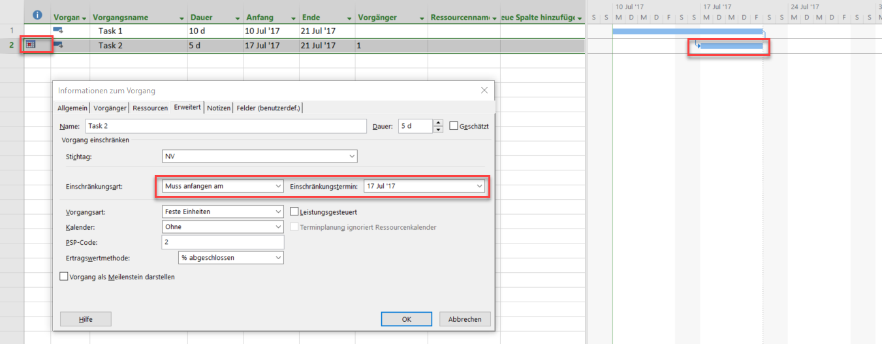Screen dimensions: 882x344
Task: Click the PSP-Code input field
Action: [x=222, y=242]
